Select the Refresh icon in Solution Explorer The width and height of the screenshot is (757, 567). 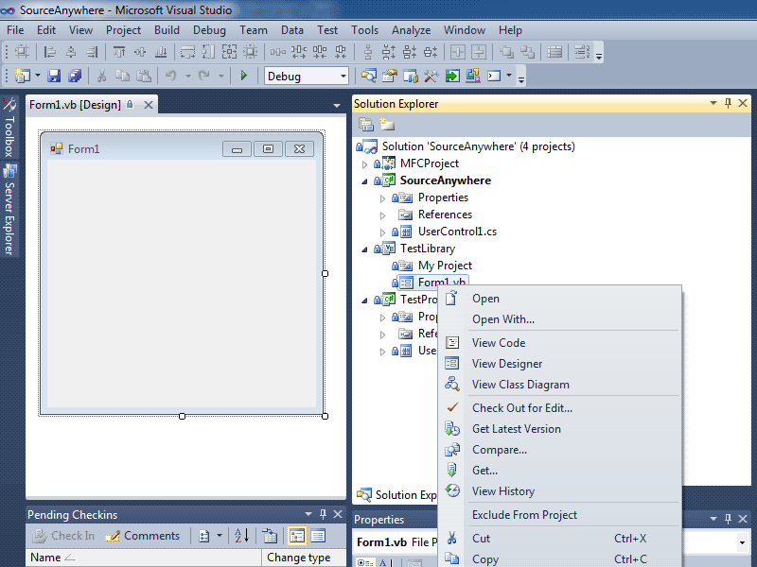[x=384, y=123]
